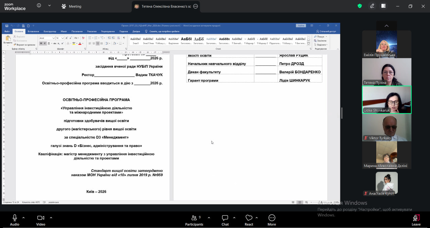The width and height of the screenshot is (430, 228).
Task: Switch to the Meeting tab
Action: [71, 6]
